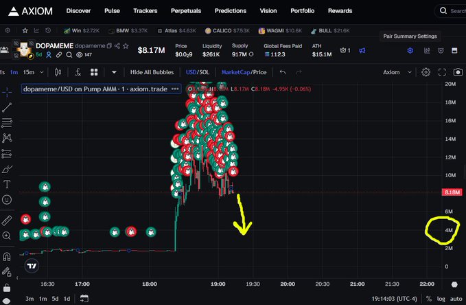Undo the last chart action

tap(283, 72)
